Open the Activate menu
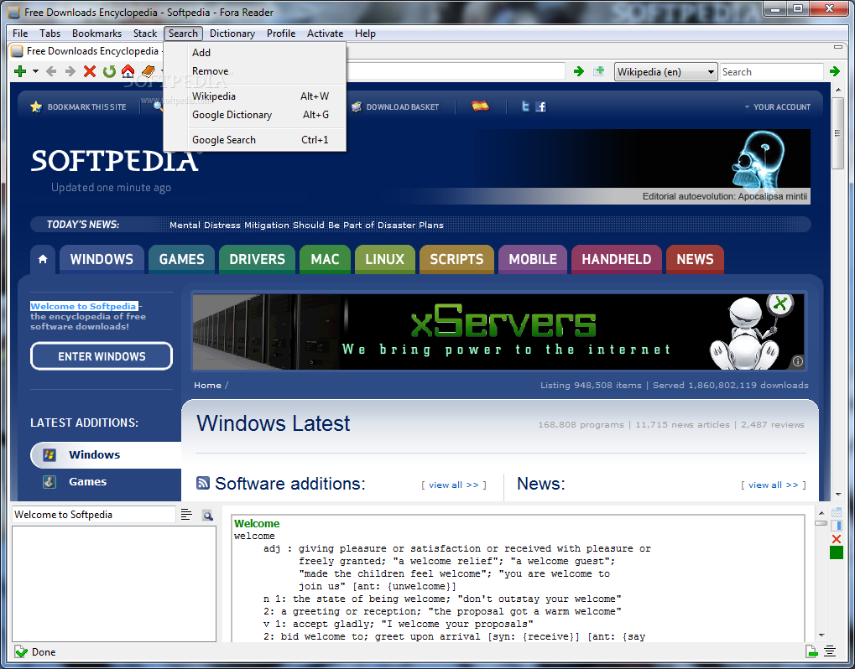This screenshot has height=669, width=855. 325,34
